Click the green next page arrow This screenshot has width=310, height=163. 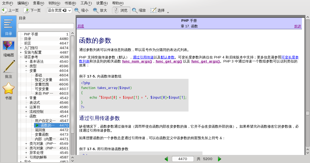(x=219, y=159)
